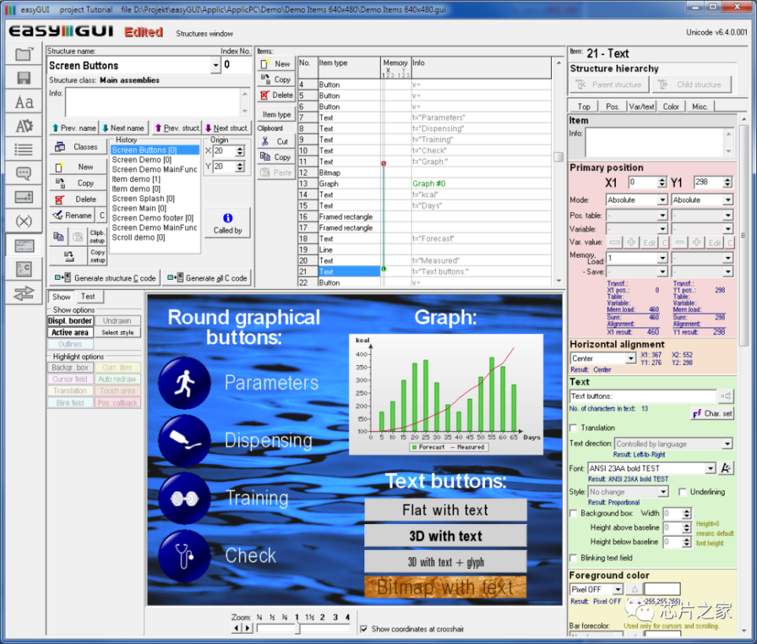Open the font selection icon beside Font
The width and height of the screenshot is (757, 644).
tap(726, 467)
